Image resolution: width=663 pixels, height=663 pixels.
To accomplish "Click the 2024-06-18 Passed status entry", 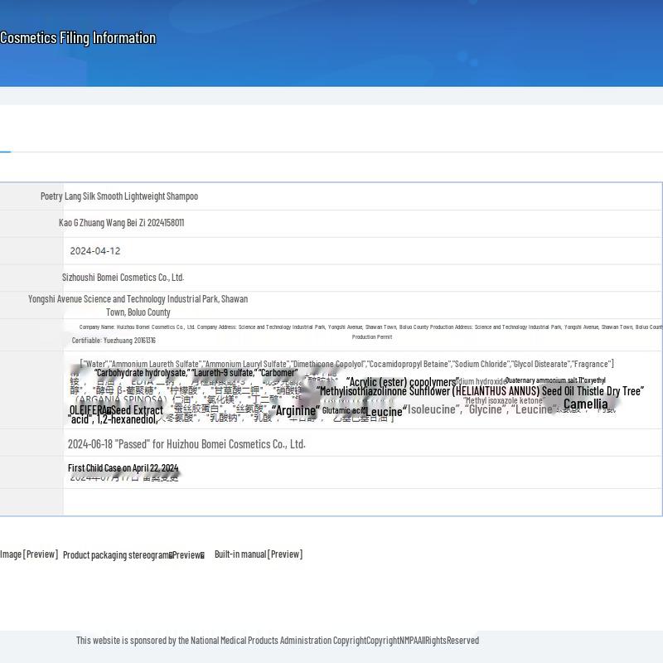I will point(186,444).
